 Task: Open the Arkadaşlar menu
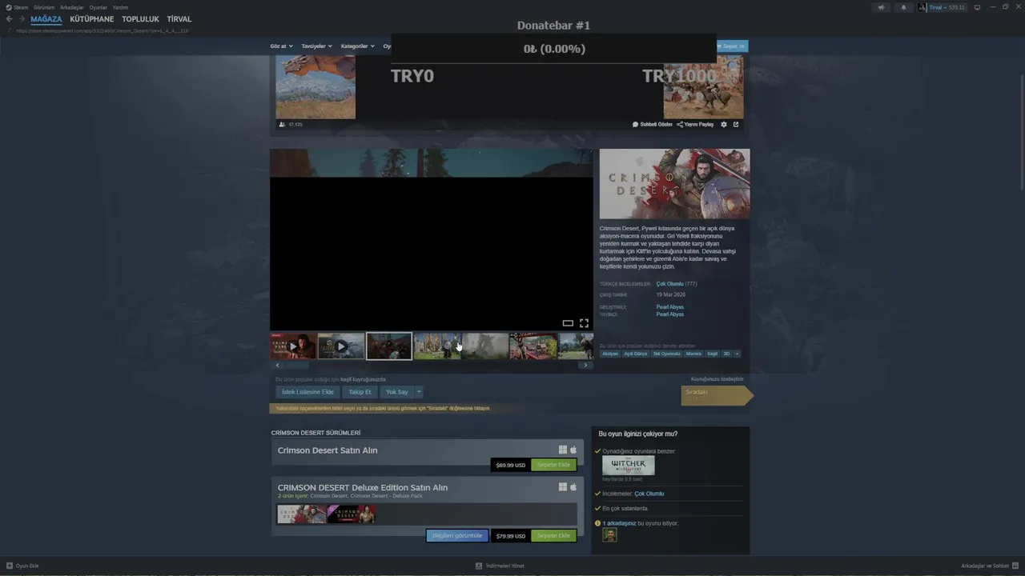click(71, 7)
